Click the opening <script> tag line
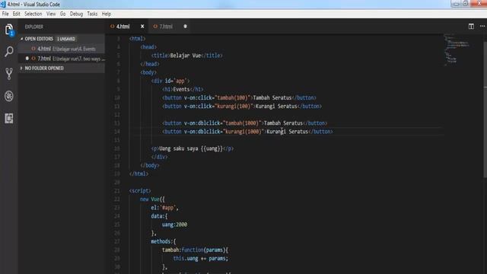 pyautogui.click(x=140, y=191)
